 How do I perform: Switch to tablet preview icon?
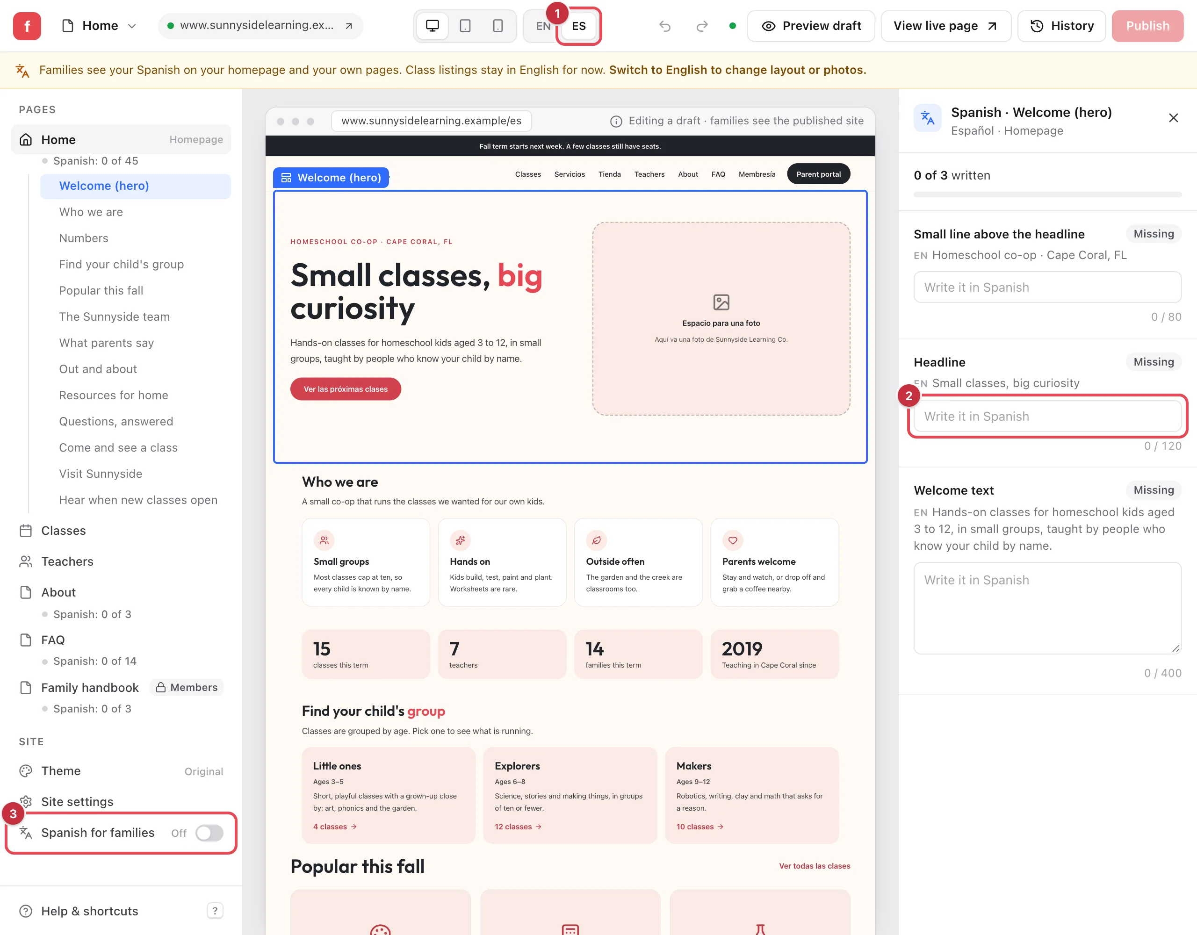[465, 26]
